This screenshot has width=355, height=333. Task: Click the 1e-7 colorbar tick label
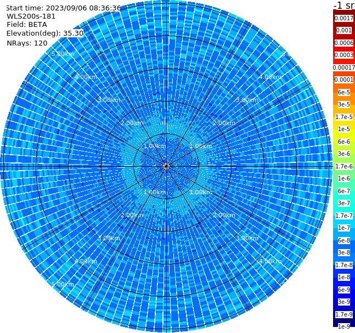pyautogui.click(x=344, y=228)
